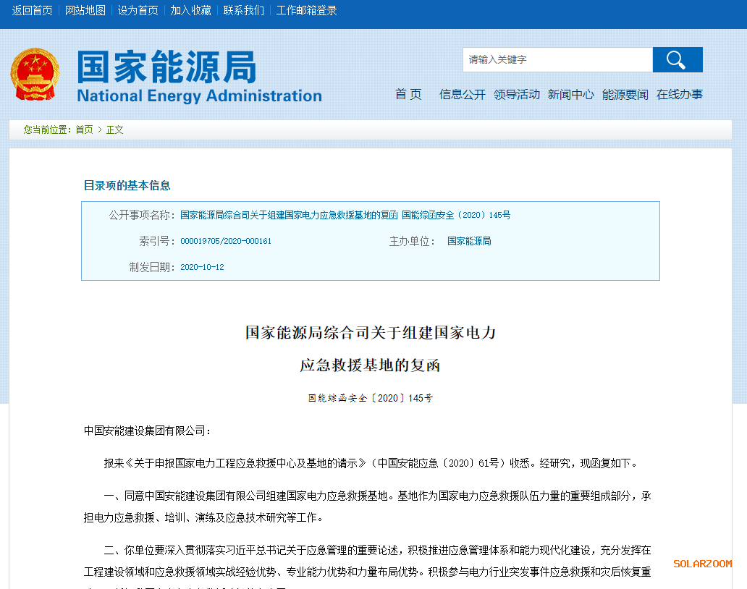Open the 网站地图 link
The image size is (747, 589).
tap(85, 11)
